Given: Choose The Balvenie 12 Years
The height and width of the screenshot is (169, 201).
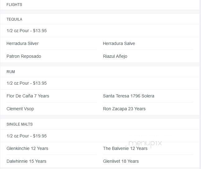Looking at the screenshot, I should pos(125,148).
